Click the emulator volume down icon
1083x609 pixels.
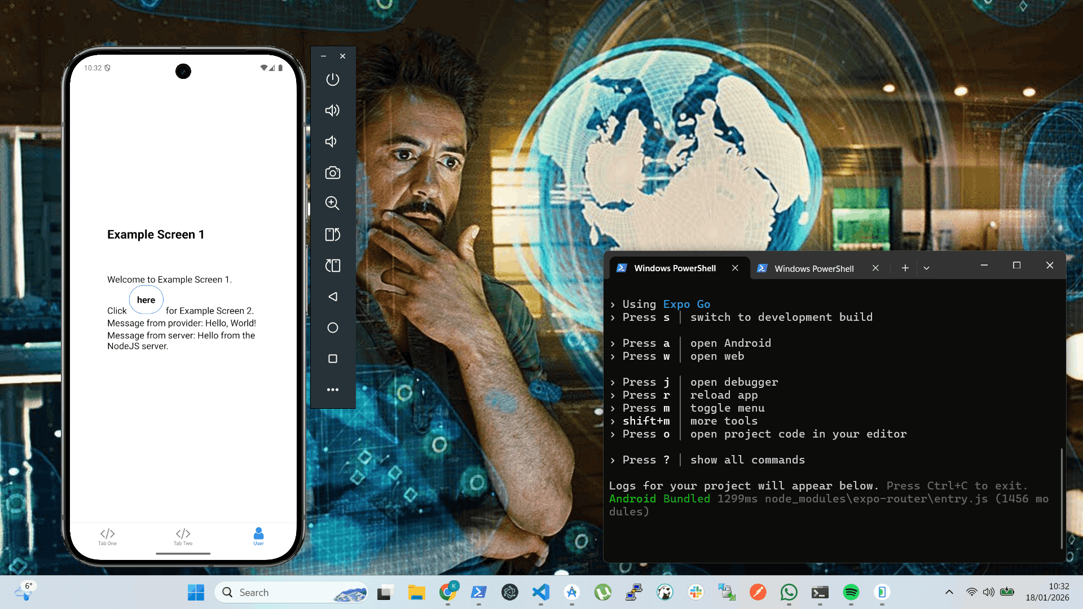[332, 142]
